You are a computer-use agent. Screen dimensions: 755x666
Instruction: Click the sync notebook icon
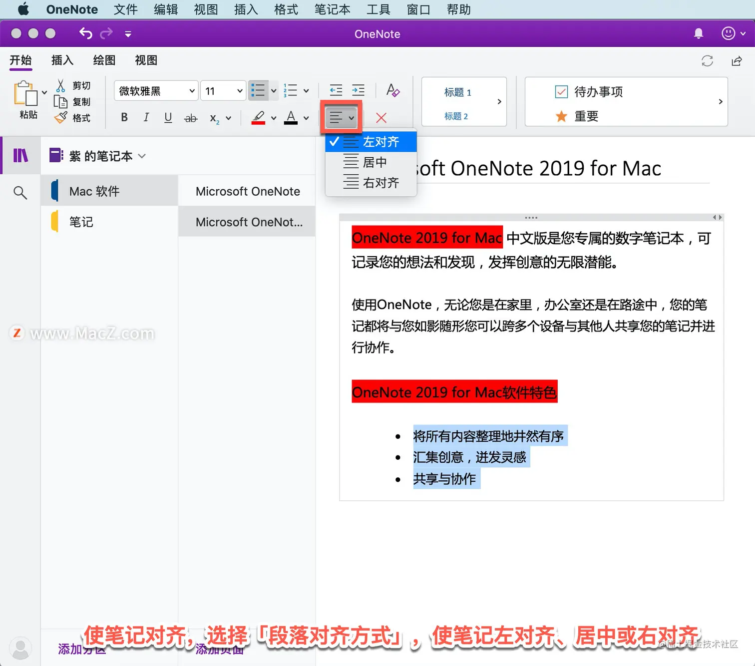708,61
